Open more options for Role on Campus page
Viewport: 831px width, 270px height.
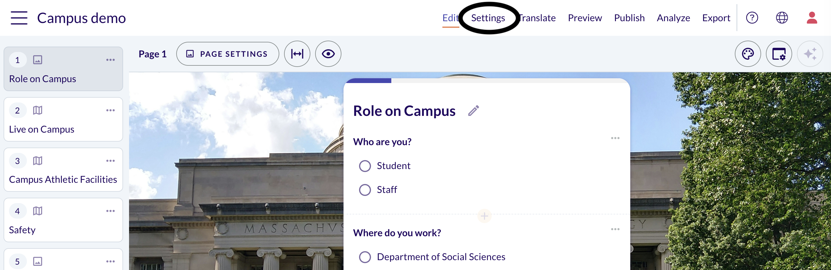[110, 60]
